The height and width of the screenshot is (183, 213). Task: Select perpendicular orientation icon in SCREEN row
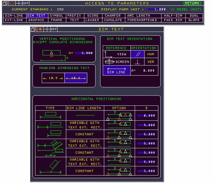137,62
